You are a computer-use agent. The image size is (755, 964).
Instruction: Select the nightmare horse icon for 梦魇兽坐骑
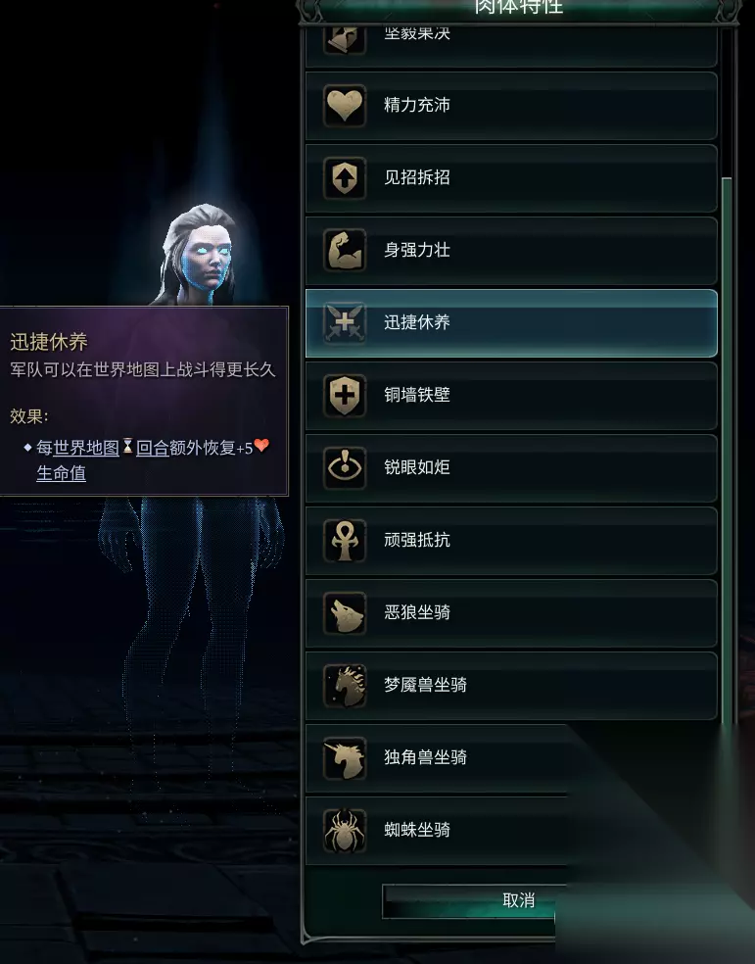[x=345, y=686]
